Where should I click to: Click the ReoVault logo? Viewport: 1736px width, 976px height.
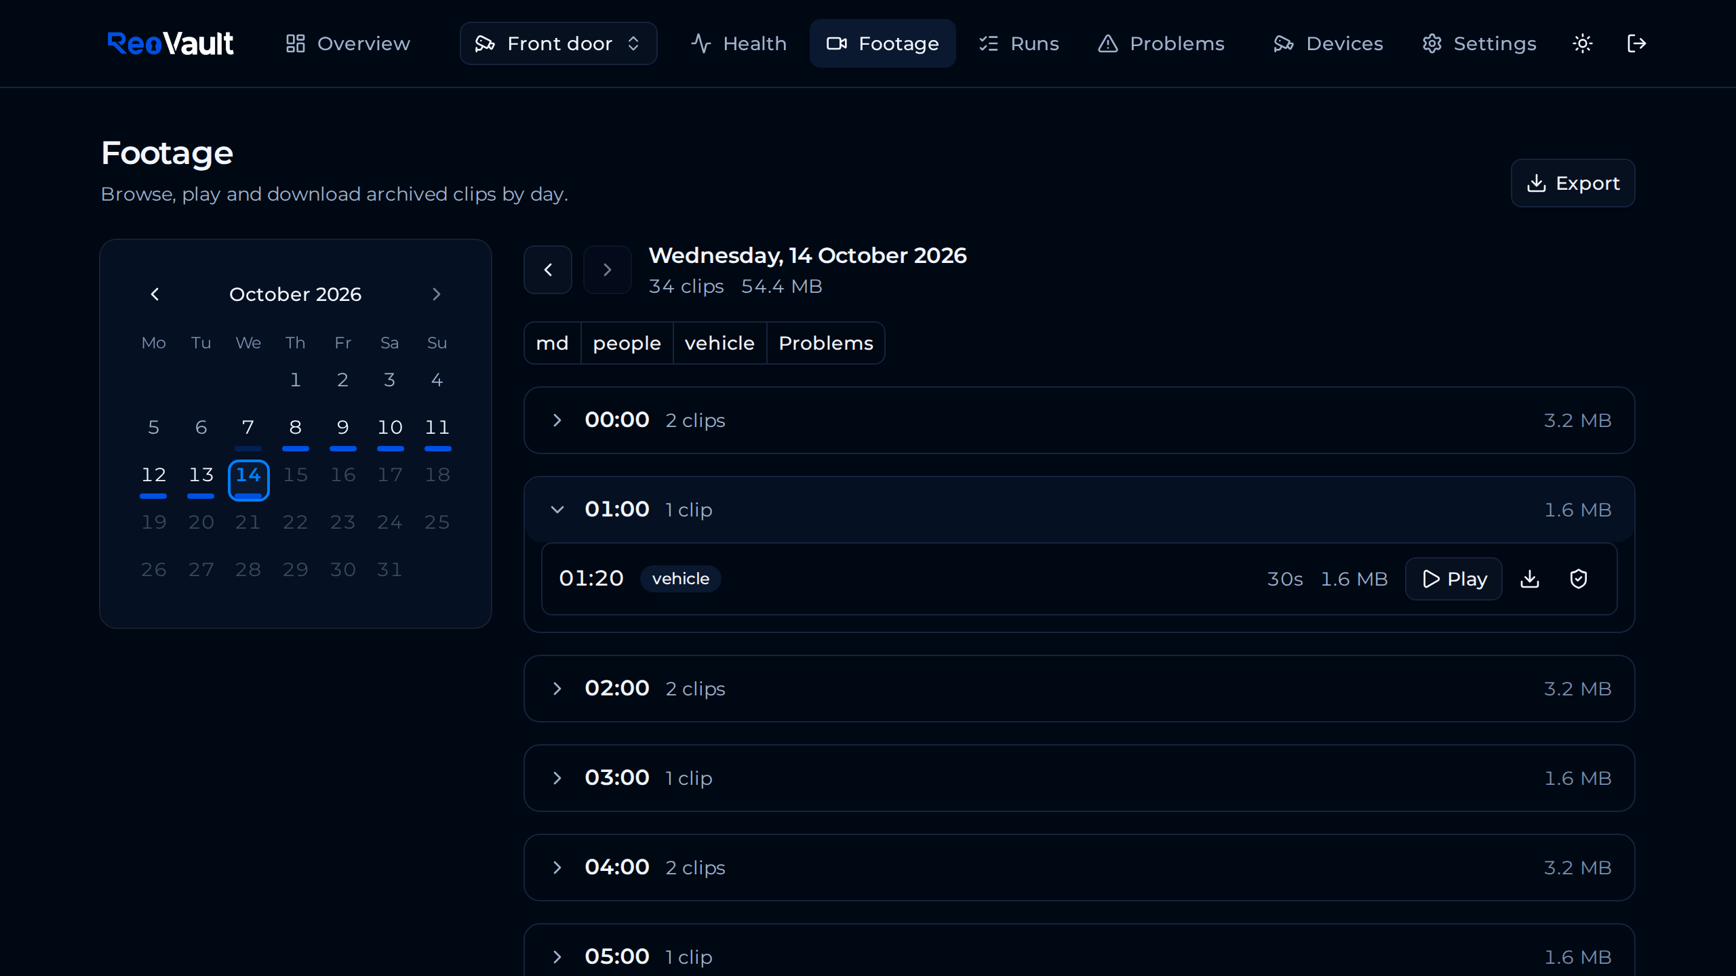pos(170,43)
